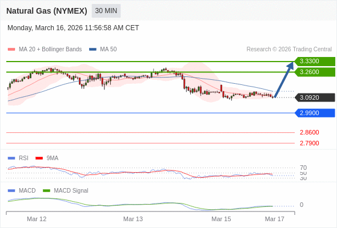The width and height of the screenshot is (337, 228).
Task: Click the MA 20 + Bollinger Bands swatch
Action: pyautogui.click(x=11, y=50)
